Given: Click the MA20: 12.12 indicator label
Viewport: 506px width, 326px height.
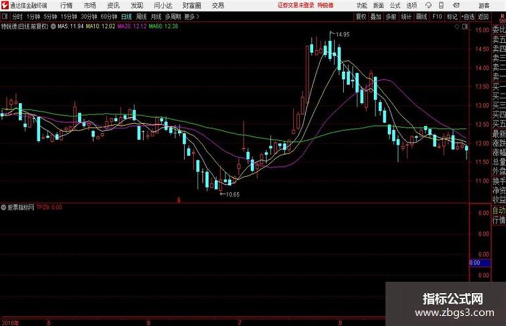Looking at the screenshot, I should pyautogui.click(x=132, y=26).
